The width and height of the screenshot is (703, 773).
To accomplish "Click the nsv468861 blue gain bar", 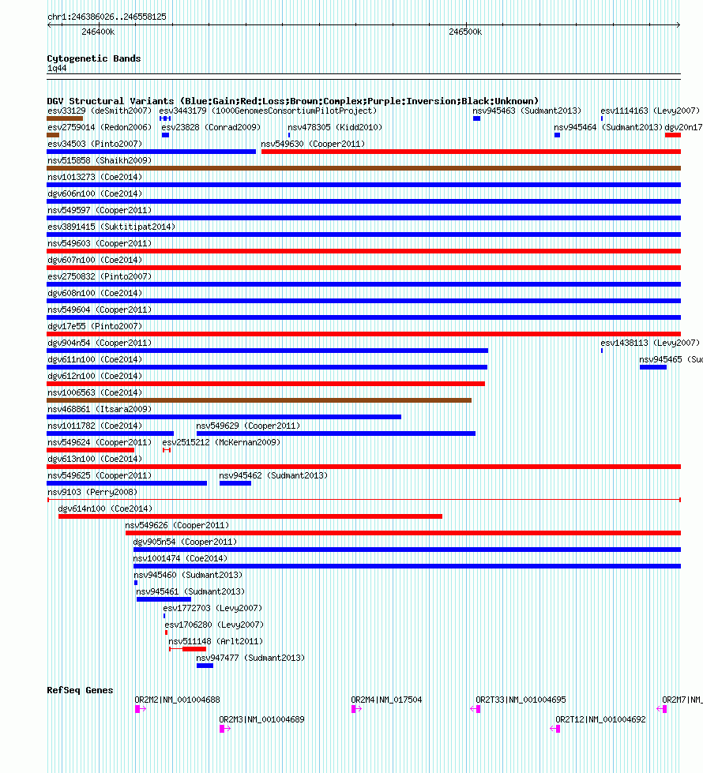I will click(x=224, y=417).
